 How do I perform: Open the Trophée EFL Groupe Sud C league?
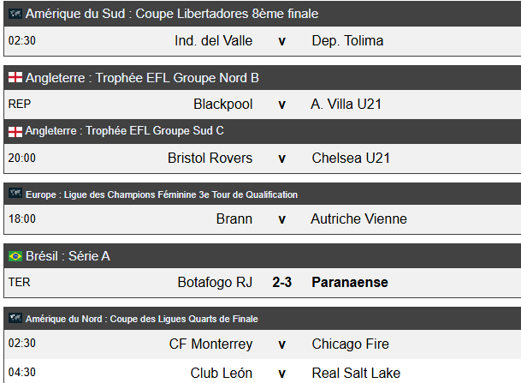tap(125, 131)
